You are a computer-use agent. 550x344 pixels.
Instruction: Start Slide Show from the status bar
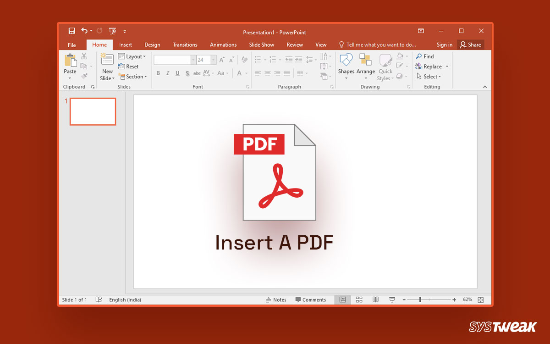pos(392,299)
